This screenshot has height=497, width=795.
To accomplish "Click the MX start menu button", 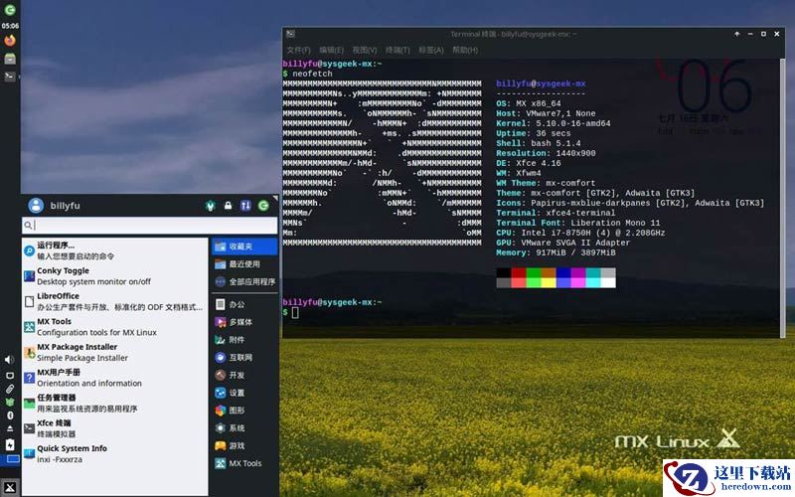I will tap(10, 488).
